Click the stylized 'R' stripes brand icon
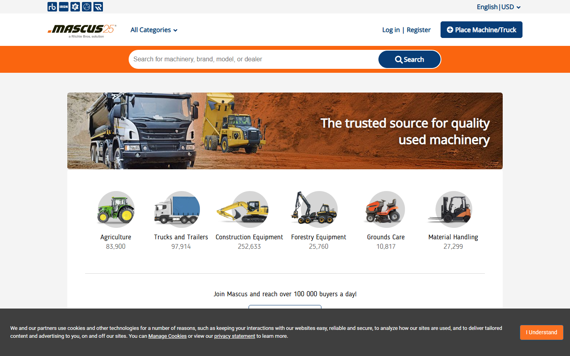Screen dimensions: 570x356 (98, 7)
